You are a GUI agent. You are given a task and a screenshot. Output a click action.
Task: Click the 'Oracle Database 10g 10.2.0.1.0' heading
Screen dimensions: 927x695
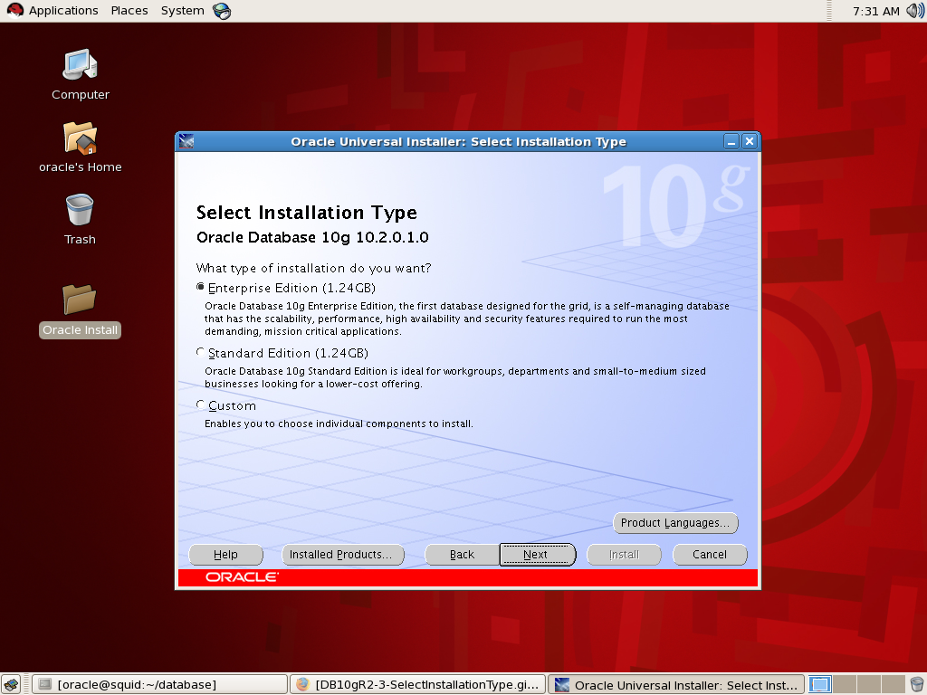[x=312, y=237]
